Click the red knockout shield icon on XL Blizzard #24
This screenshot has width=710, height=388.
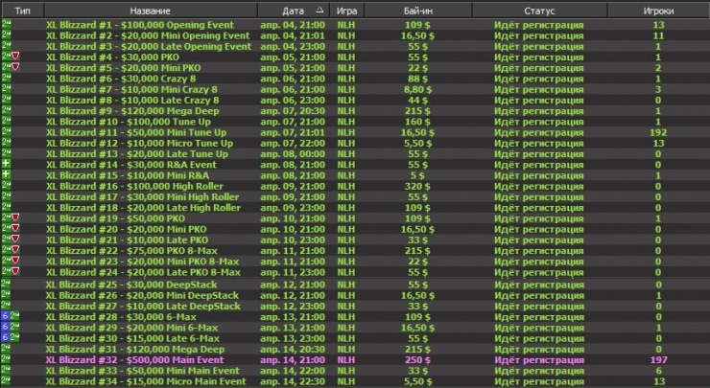(15, 271)
